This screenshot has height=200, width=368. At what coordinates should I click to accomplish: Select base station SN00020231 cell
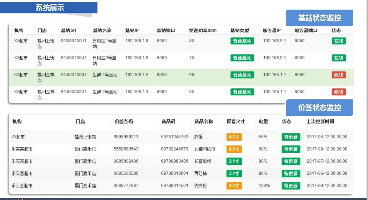tap(74, 92)
